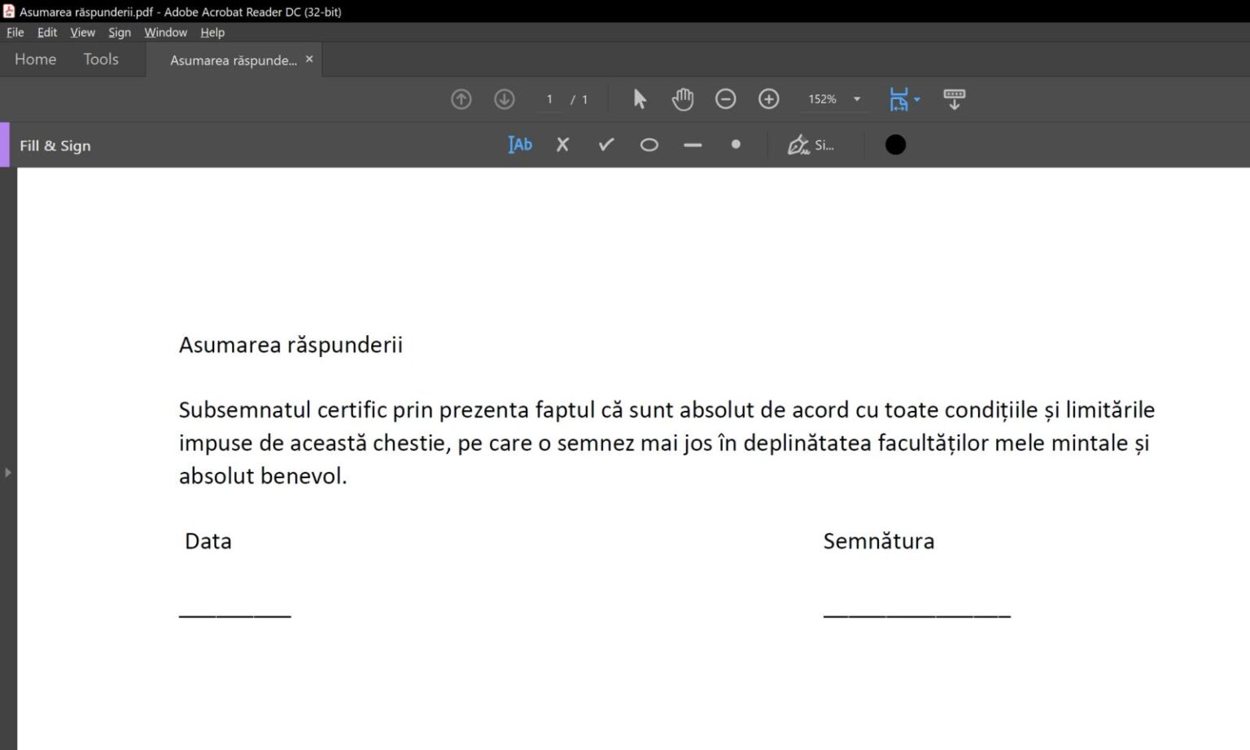Select the X mark annotation tool
The height and width of the screenshot is (750, 1250).
click(562, 145)
